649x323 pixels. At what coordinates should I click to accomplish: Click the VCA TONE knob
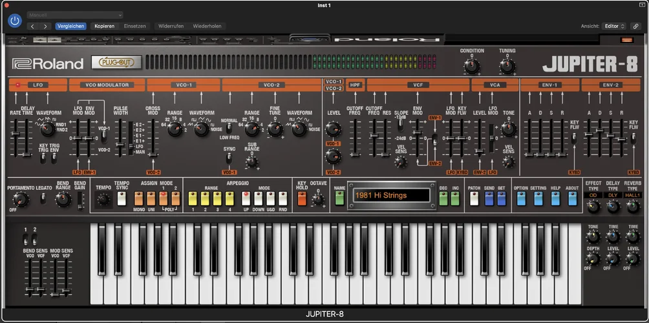click(x=509, y=129)
